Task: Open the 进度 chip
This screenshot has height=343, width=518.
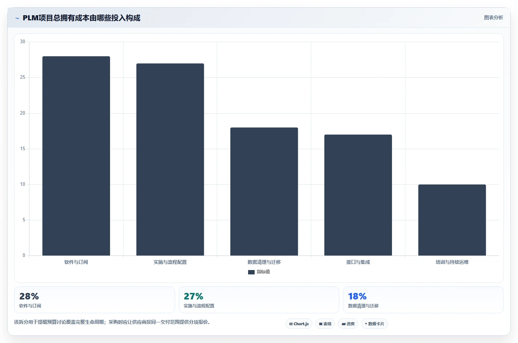Action: [348, 324]
